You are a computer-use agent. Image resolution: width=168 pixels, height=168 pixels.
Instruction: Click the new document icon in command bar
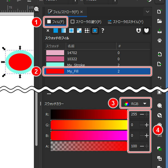(159, 11)
